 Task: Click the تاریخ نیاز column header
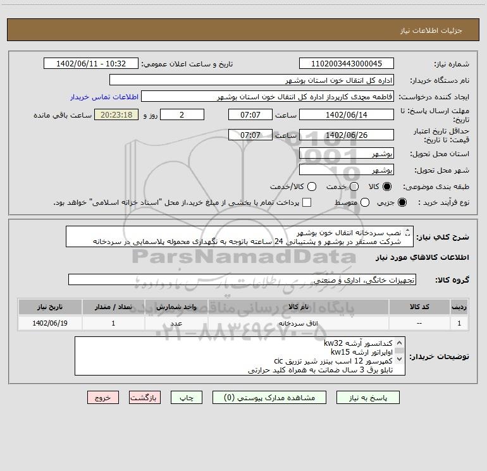[50, 307]
